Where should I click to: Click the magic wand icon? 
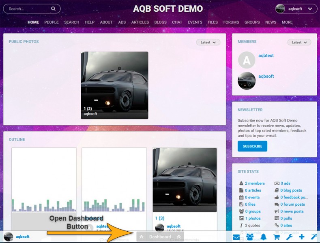point(314,237)
